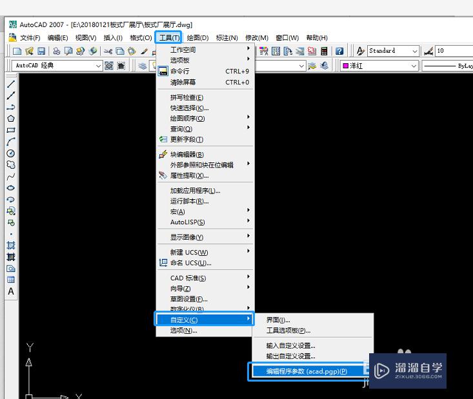Click the Dimension Style icon
This screenshot has width=473, height=399.
coord(428,51)
